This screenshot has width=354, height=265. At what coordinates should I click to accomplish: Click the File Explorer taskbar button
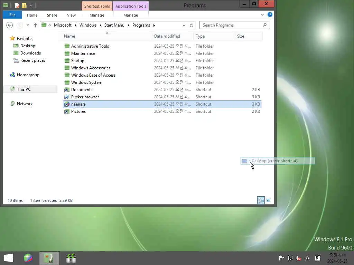(49, 258)
